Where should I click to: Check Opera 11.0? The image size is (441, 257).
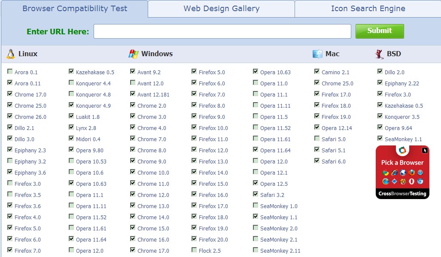tap(255, 82)
